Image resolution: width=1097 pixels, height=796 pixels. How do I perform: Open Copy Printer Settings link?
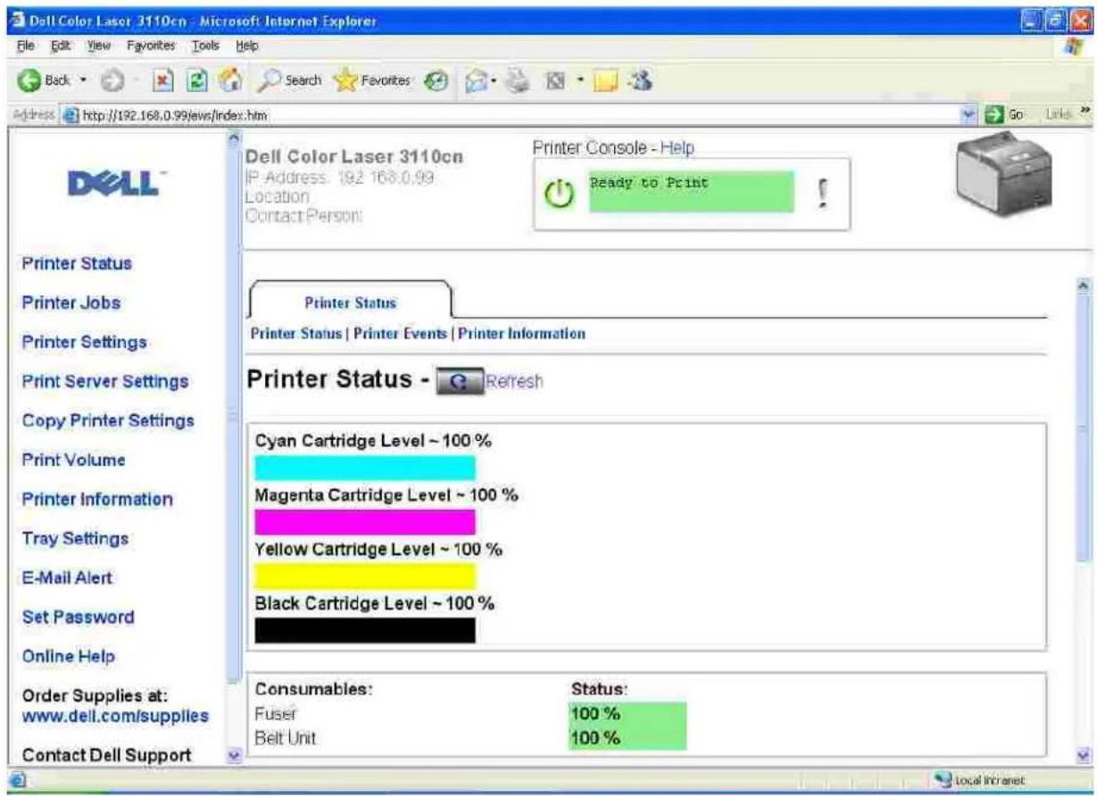coord(107,420)
